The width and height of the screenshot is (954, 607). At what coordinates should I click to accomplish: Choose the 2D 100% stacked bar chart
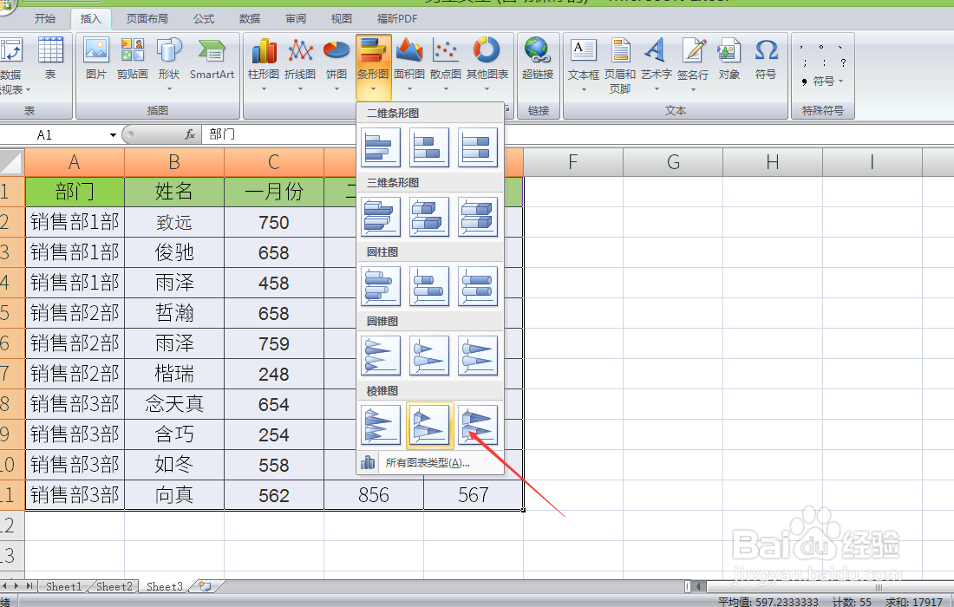tap(478, 147)
